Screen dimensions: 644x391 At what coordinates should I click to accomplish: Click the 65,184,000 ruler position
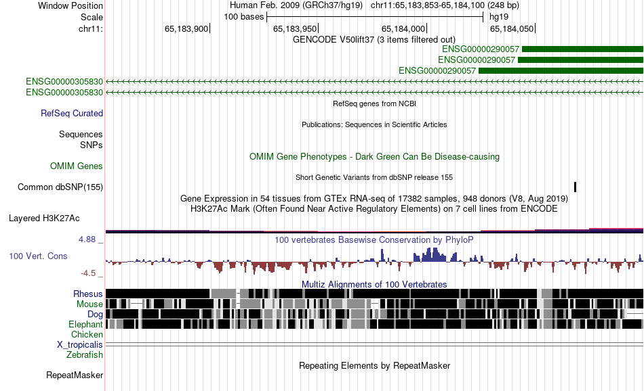[403, 28]
